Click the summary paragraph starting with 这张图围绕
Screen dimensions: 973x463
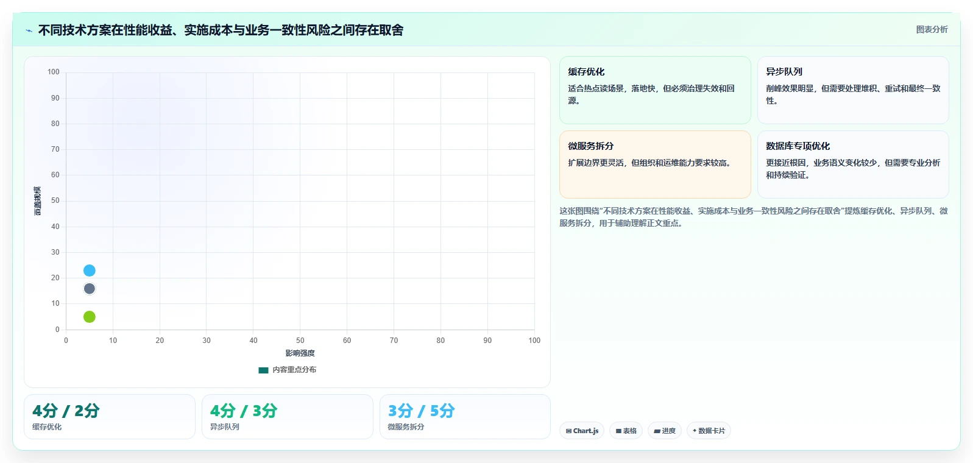click(754, 217)
